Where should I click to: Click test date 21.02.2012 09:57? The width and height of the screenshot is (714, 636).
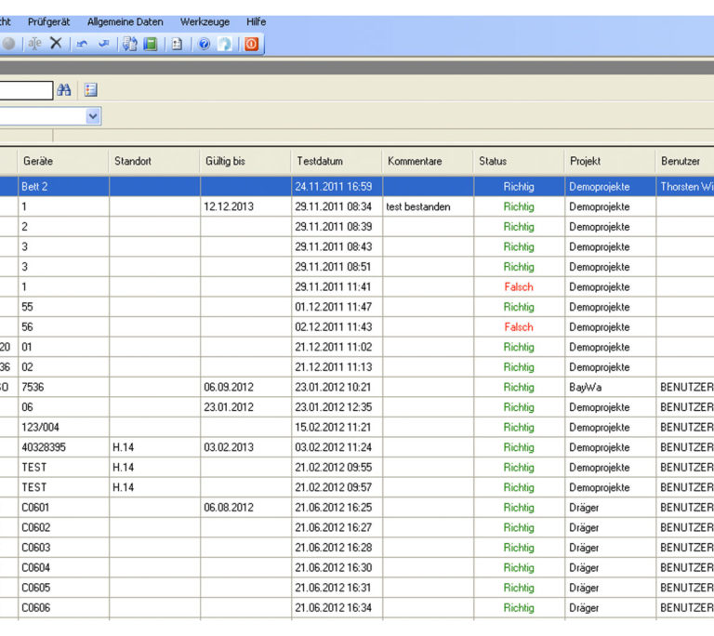pyautogui.click(x=337, y=487)
